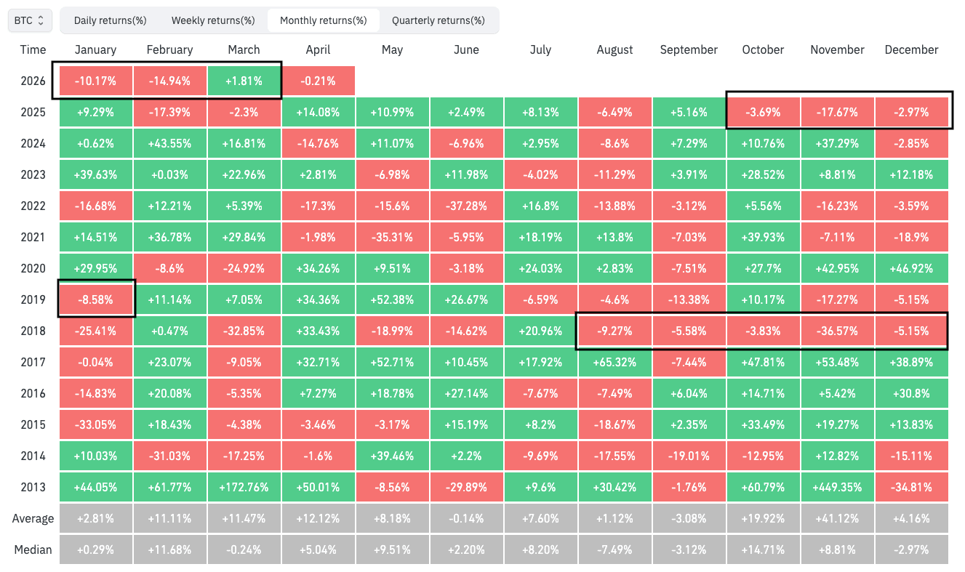Click the December column header
Viewport: 965px width, 572px height.
(x=911, y=49)
